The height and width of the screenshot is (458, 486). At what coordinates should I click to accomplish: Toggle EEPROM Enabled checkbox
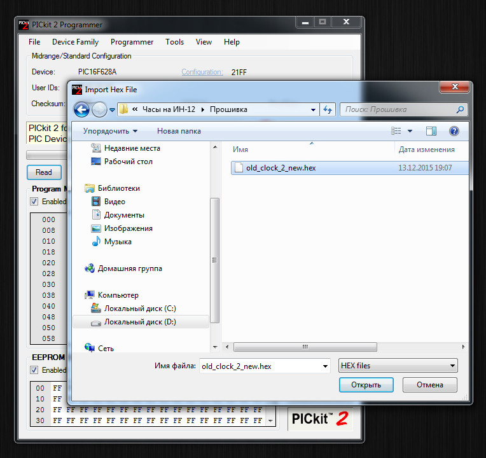click(34, 370)
